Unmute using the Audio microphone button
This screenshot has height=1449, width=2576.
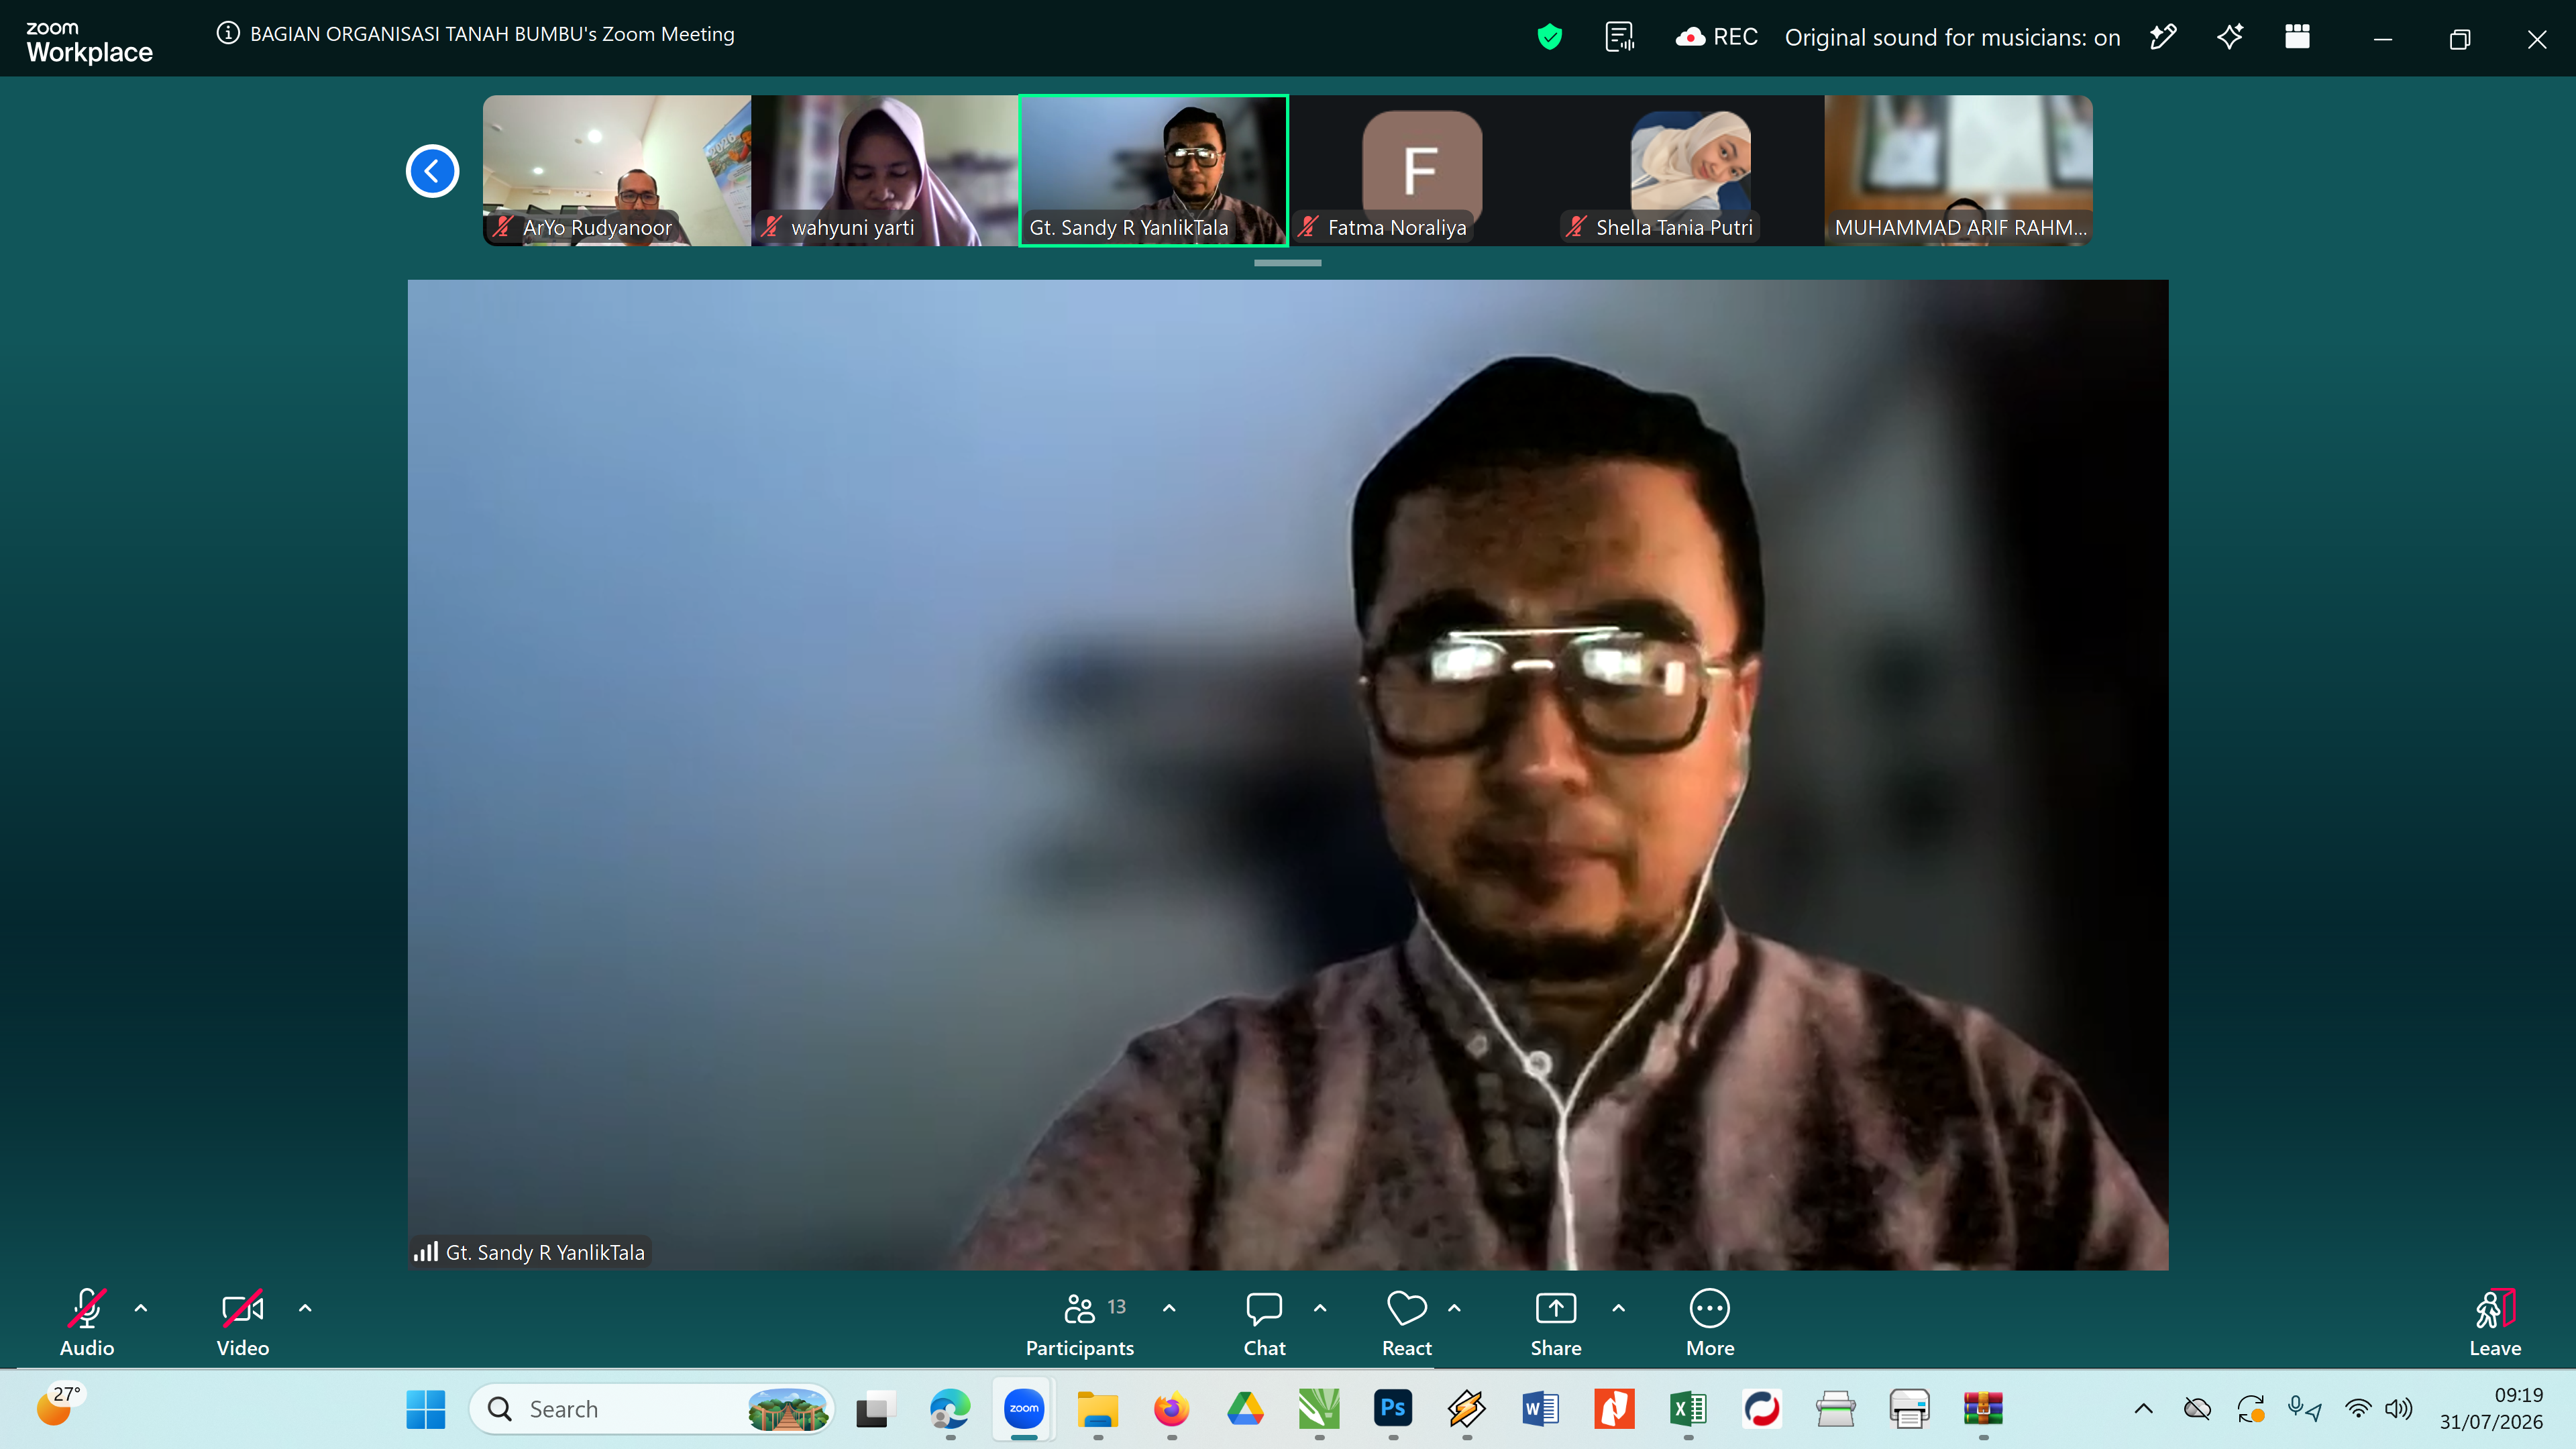[x=87, y=1322]
